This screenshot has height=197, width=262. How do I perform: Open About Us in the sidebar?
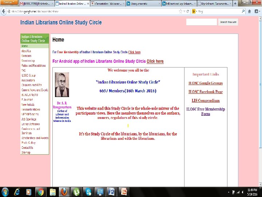pos(26,51)
